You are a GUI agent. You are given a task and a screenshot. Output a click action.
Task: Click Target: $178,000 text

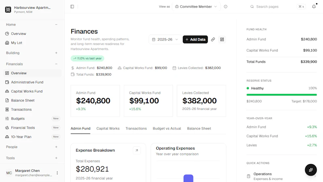304,102
